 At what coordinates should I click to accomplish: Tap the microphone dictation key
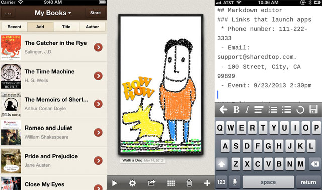click(235, 182)
